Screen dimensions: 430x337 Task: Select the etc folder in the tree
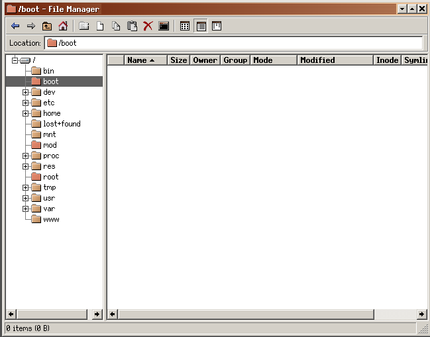[43, 103]
